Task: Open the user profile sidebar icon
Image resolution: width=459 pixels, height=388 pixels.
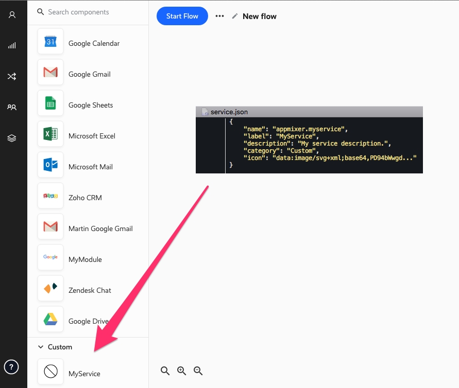Action: [12, 15]
